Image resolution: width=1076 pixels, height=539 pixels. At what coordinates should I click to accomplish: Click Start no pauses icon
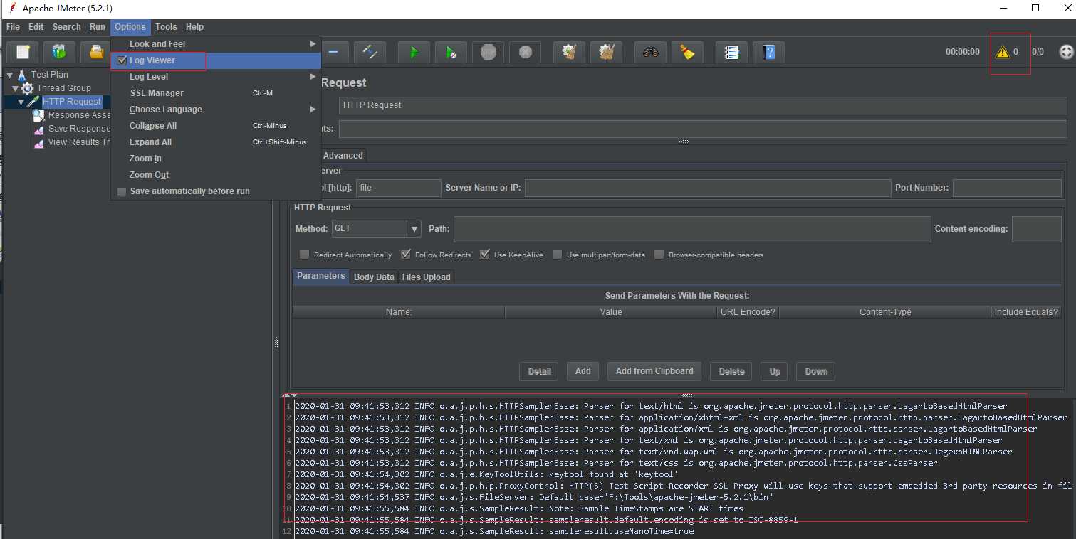451,52
